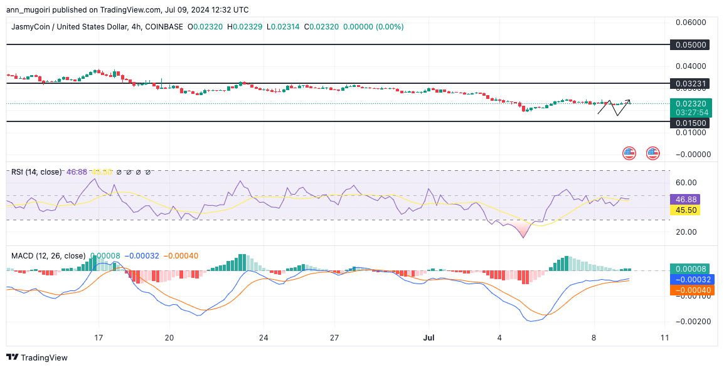Select the MACD (12, 26, close) legend

tap(48, 255)
